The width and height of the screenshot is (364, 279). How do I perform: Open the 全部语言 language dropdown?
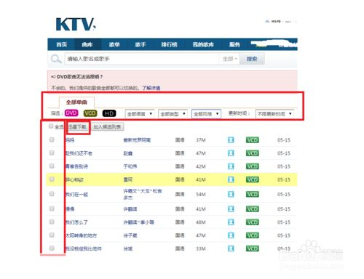[140, 113]
